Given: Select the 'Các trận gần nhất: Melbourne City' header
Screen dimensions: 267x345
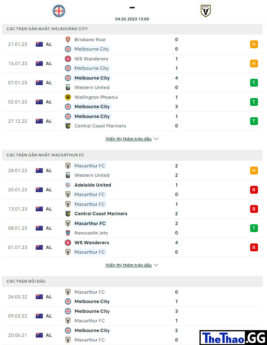Looking at the screenshot, I should click(x=132, y=29).
